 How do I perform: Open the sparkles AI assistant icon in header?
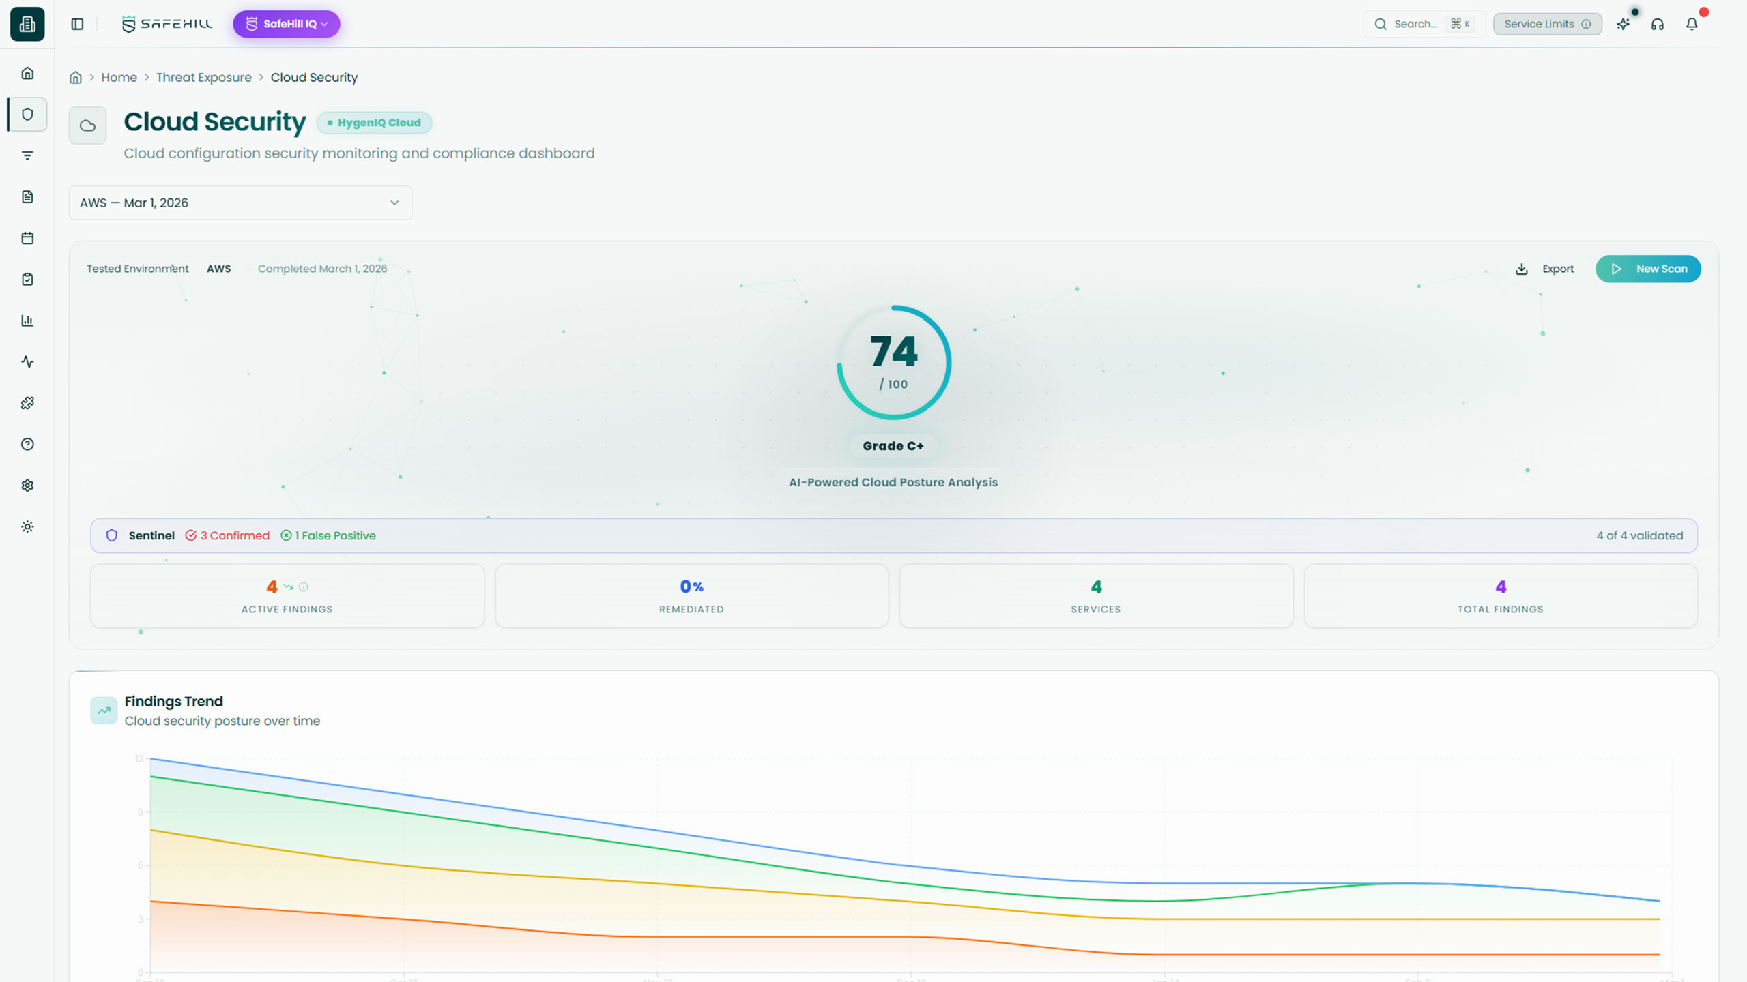click(x=1623, y=24)
